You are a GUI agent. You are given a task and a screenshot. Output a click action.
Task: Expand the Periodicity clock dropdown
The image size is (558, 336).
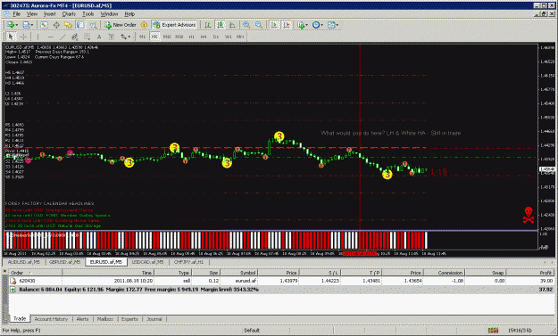click(318, 25)
